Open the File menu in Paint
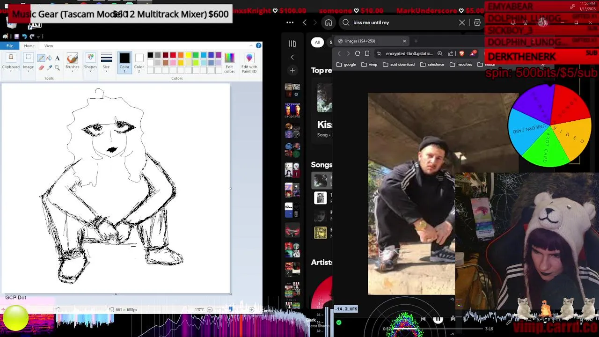The image size is (599, 337). coord(9,45)
